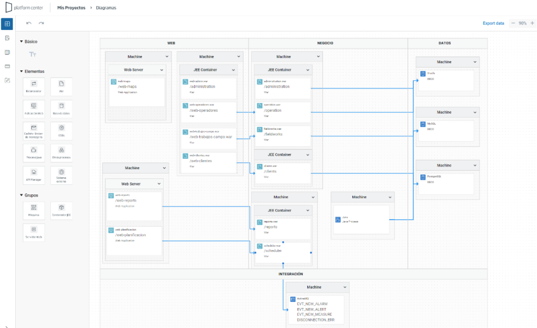Click the PostgreSQL database node icon
The image size is (537, 328).
pyautogui.click(x=423, y=177)
